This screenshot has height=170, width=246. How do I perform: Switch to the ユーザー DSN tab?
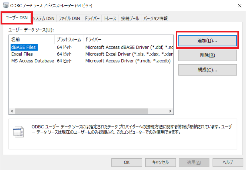[17, 18]
